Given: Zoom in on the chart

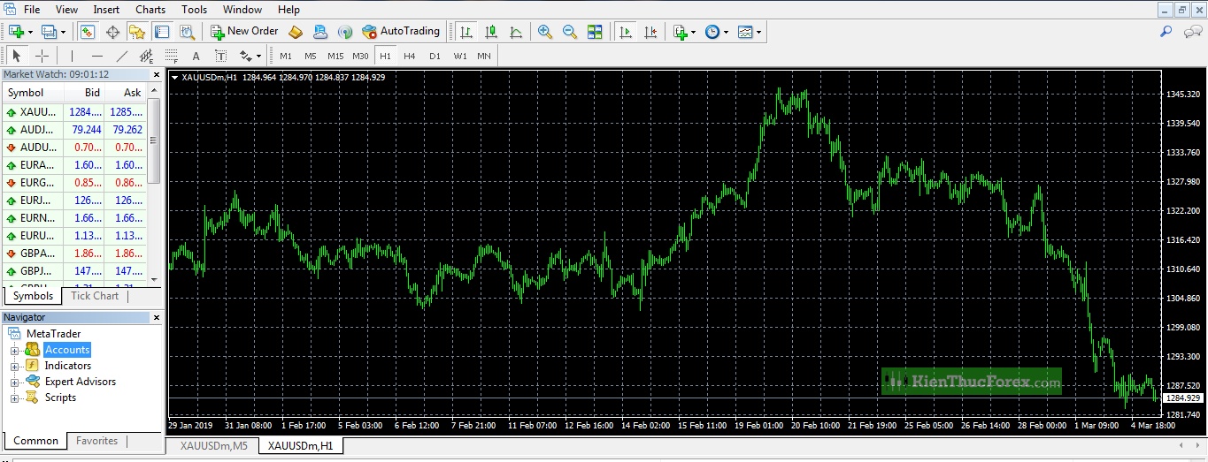Looking at the screenshot, I should [x=545, y=32].
